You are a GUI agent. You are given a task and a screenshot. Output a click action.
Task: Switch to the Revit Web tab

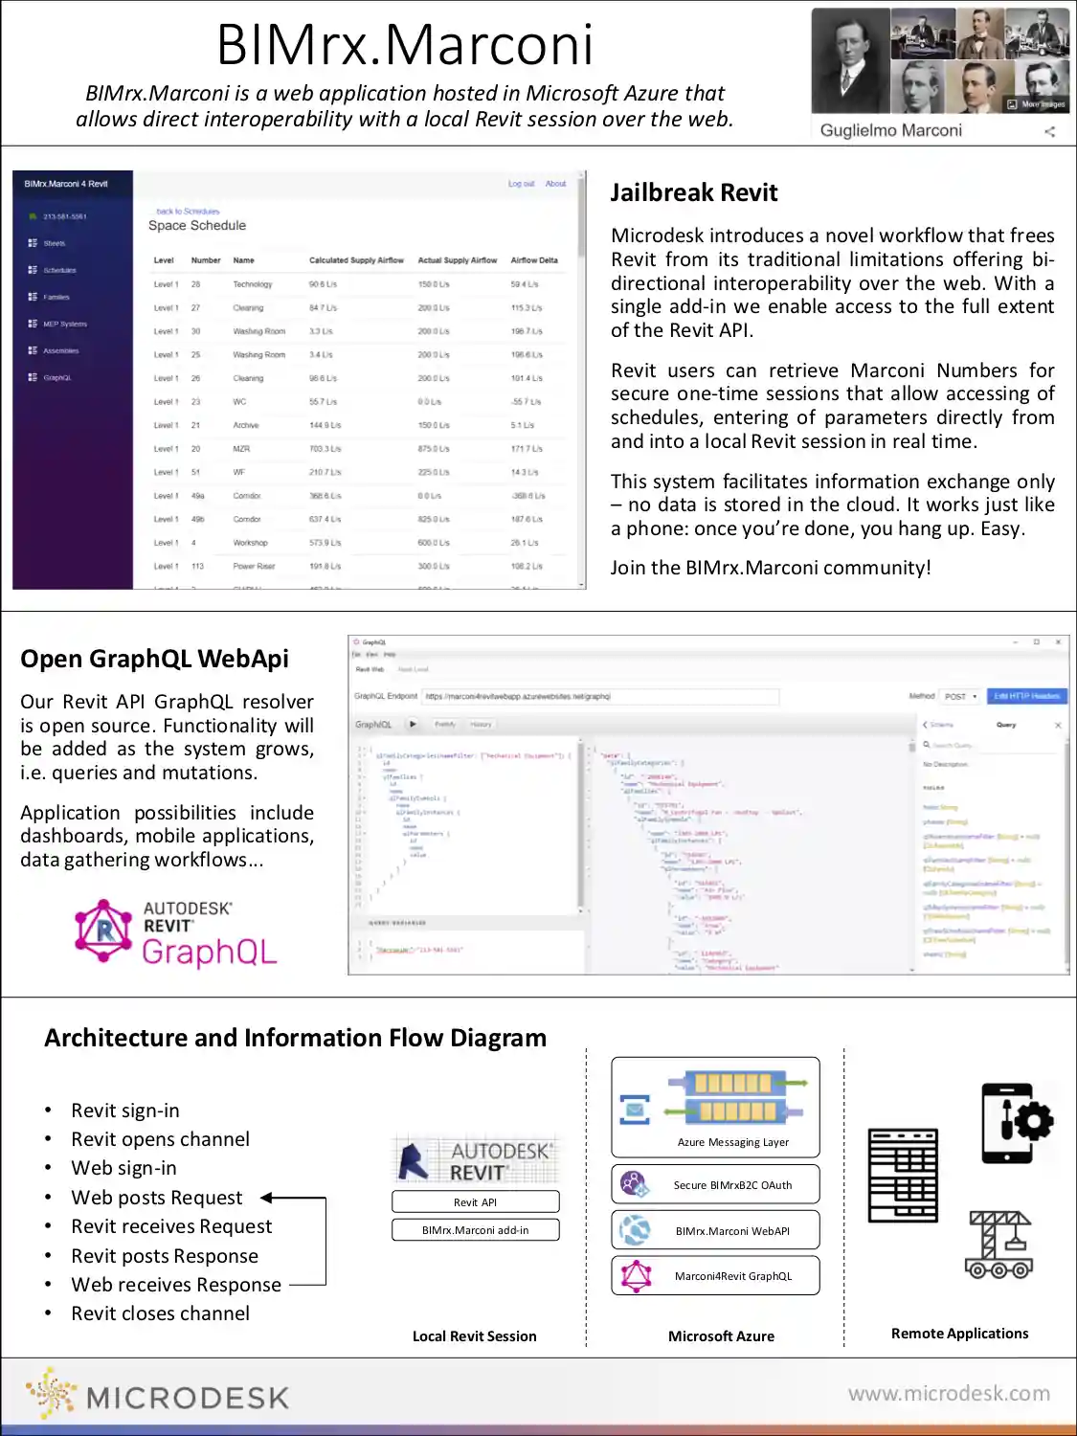point(370,669)
